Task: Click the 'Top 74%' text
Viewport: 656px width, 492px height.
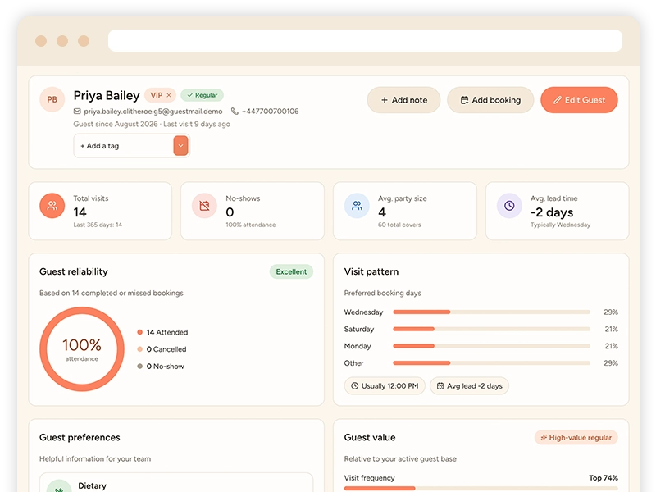Action: pos(604,478)
